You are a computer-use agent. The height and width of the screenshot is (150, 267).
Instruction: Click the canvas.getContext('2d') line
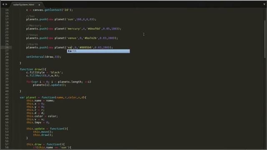coord(49,10)
